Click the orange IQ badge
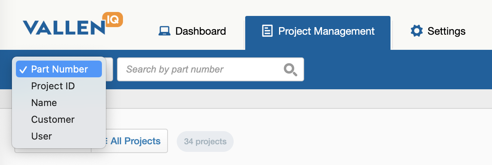Image resolution: width=492 pixels, height=165 pixels. pyautogui.click(x=112, y=19)
